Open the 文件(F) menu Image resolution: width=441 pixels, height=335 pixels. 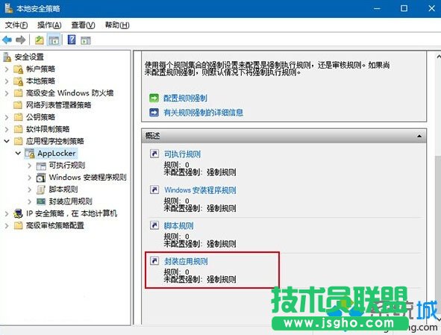(16, 25)
